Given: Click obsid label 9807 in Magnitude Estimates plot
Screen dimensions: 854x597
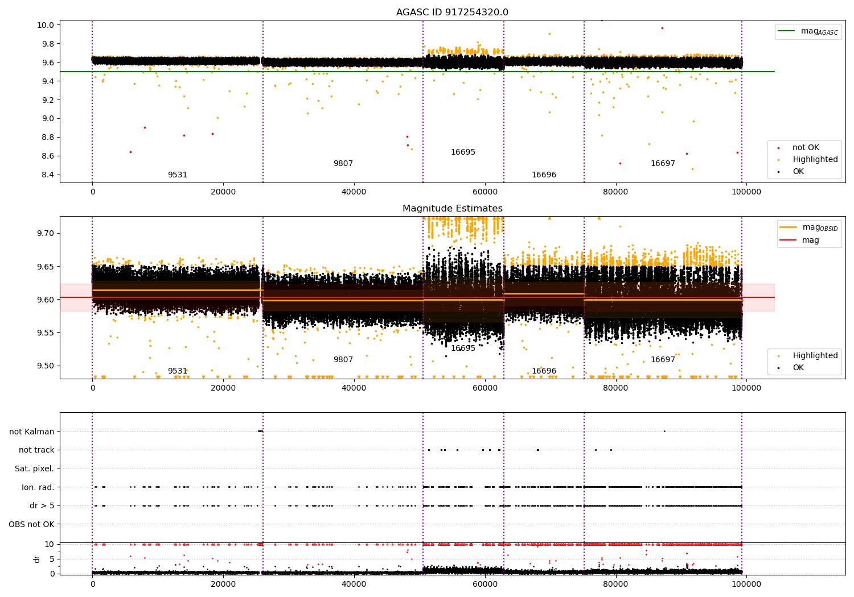Looking at the screenshot, I should coord(343,360).
